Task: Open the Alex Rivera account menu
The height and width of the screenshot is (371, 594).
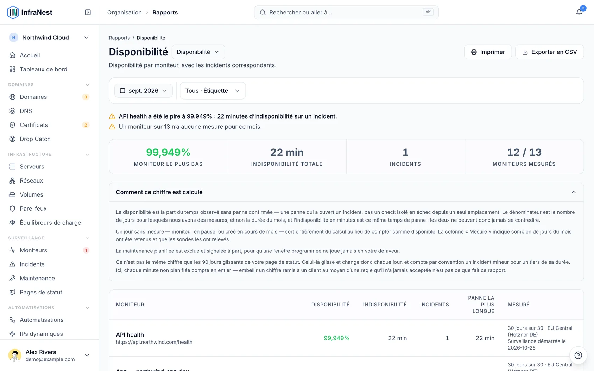Action: (49, 356)
